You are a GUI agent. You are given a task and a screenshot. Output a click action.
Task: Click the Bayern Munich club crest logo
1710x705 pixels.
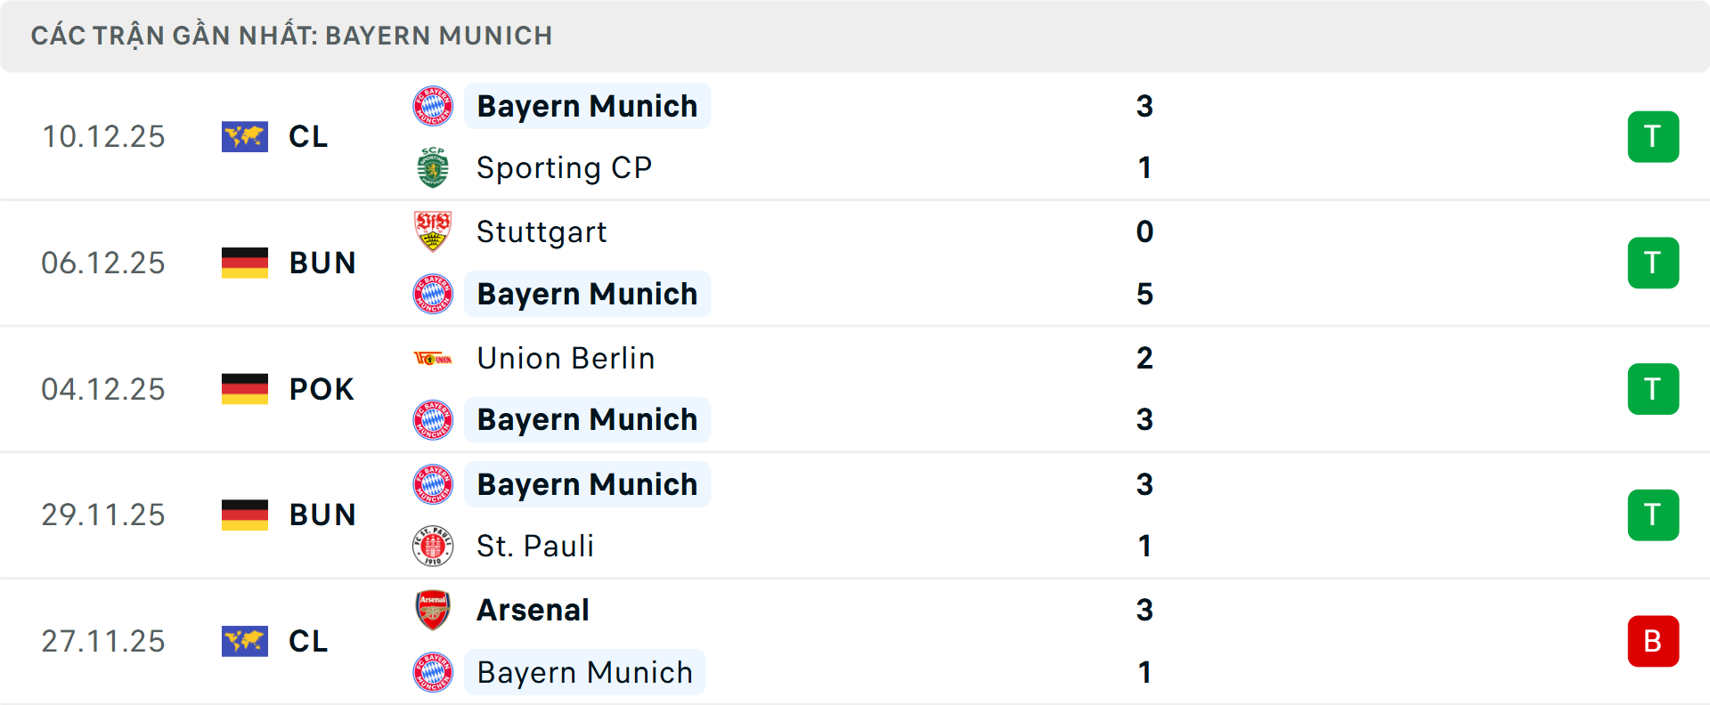[x=434, y=105]
